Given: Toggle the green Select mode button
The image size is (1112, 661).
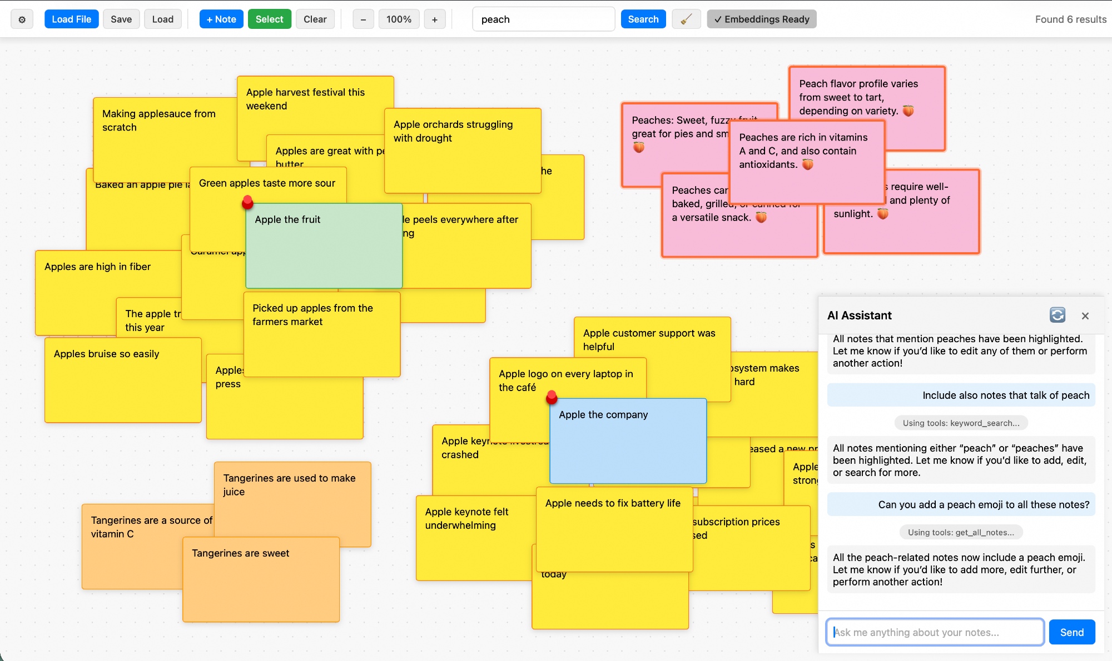Looking at the screenshot, I should (x=269, y=19).
